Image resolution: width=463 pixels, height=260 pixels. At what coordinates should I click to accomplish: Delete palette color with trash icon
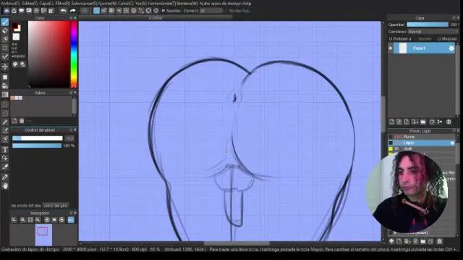pos(22,121)
